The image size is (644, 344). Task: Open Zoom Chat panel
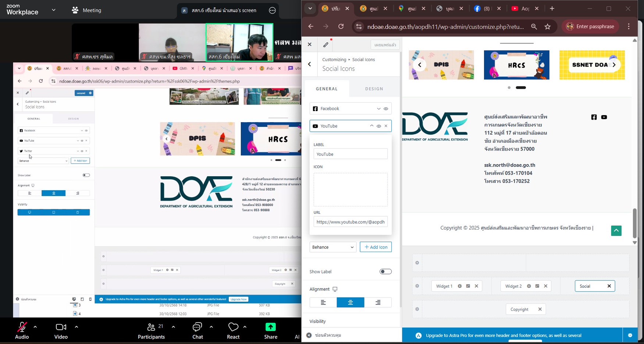(x=198, y=331)
